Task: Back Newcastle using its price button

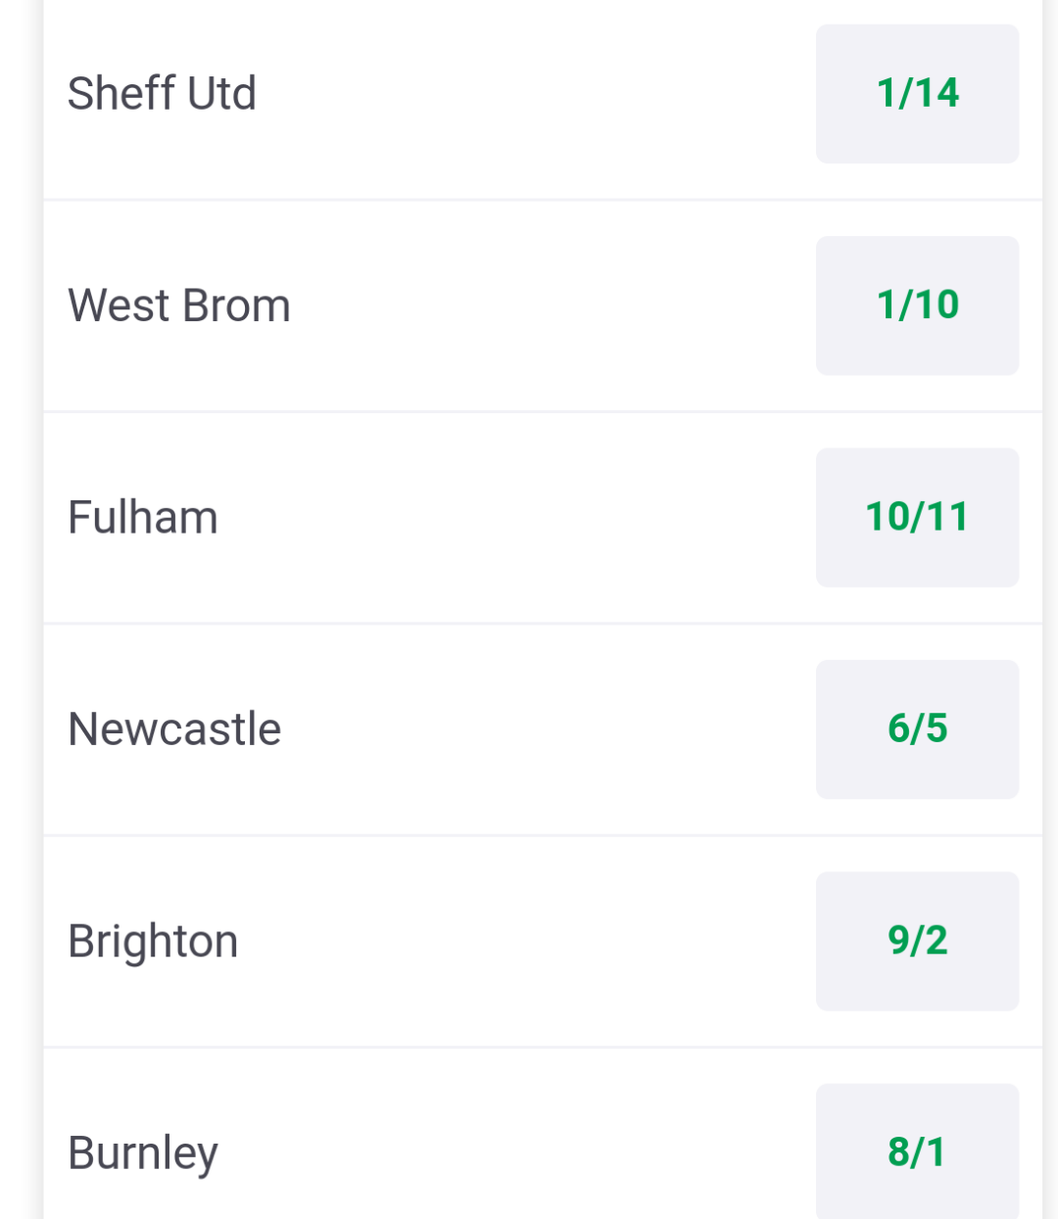Action: pos(917,729)
